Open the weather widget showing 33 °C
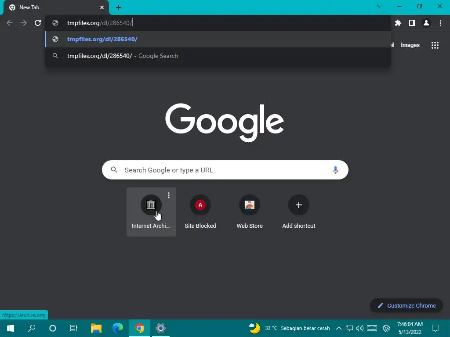450x337 pixels. pyautogui.click(x=289, y=328)
